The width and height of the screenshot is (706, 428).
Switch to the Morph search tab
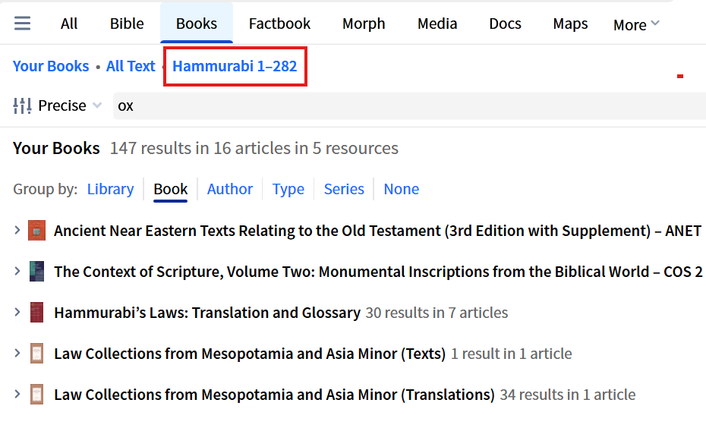(x=364, y=24)
